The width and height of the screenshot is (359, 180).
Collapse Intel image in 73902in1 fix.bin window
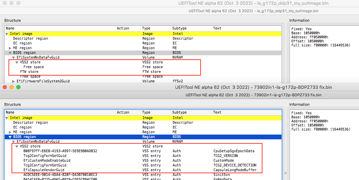click(x=7, y=118)
